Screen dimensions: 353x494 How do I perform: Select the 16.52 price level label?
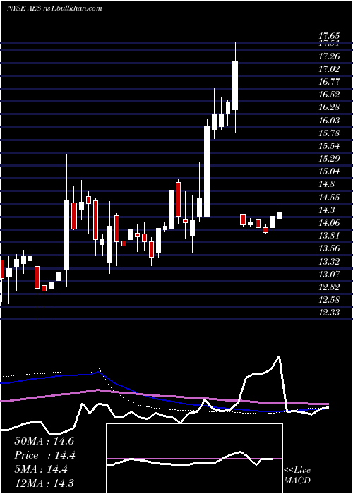pyautogui.click(x=330, y=95)
